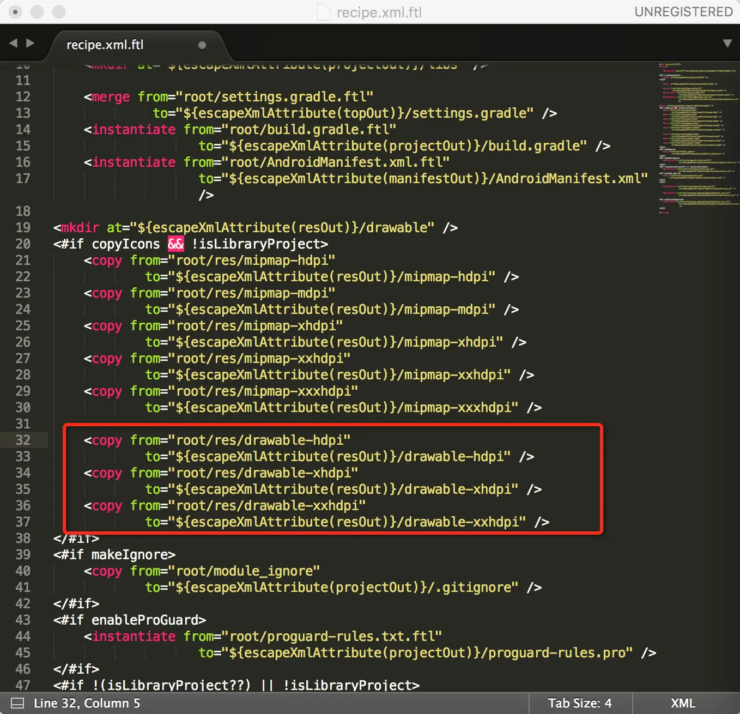Click the UNREGISTERED label in the title bar
This screenshot has height=714, width=740.
683,12
